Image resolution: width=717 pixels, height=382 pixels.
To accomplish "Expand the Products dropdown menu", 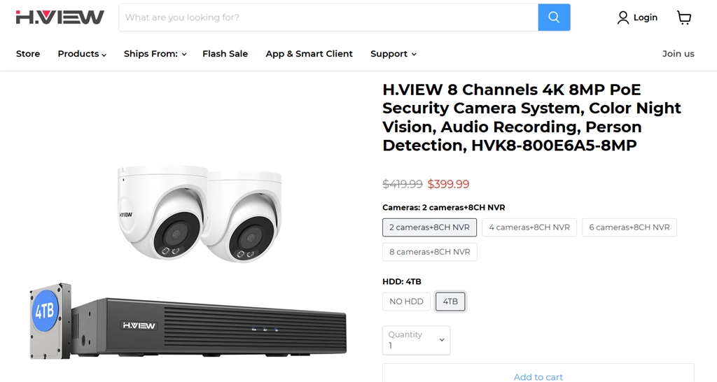I will pos(82,54).
